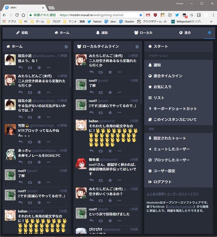The height and width of the screenshot is (237, 217).
Task: Open the browser home page button
Action: point(23,15)
